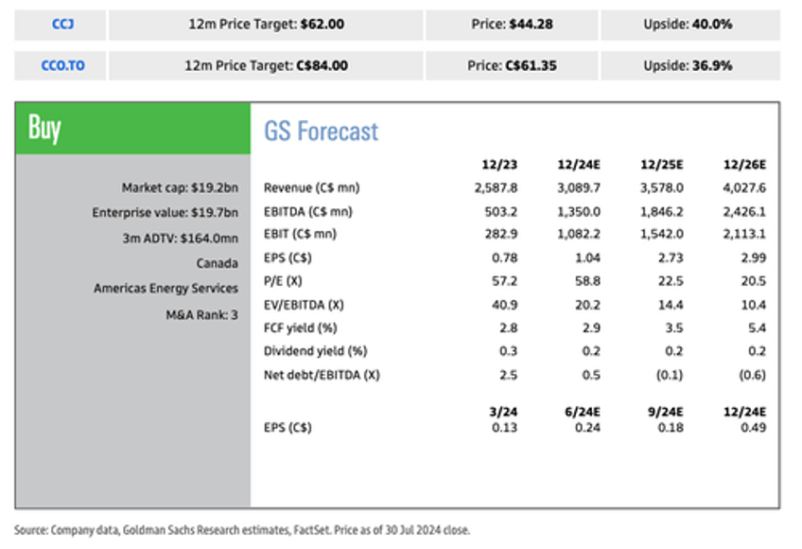Select the 12m Price Target $62.00 cell
This screenshot has width=802, height=549.
(266, 24)
